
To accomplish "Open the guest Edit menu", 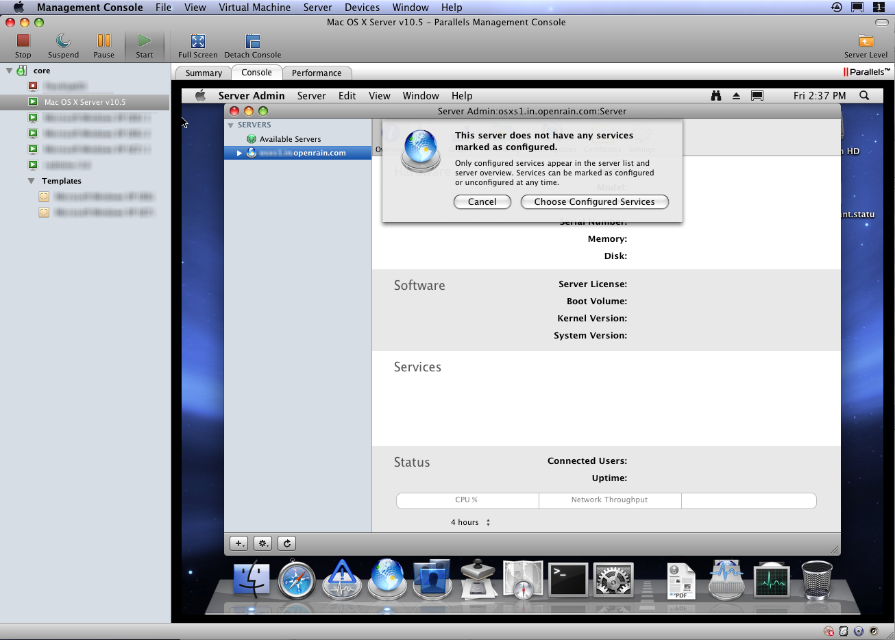I will click(347, 96).
